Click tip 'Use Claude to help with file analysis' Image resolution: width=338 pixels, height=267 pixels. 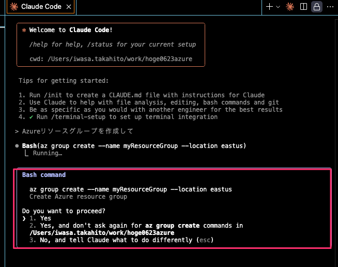tap(149, 102)
